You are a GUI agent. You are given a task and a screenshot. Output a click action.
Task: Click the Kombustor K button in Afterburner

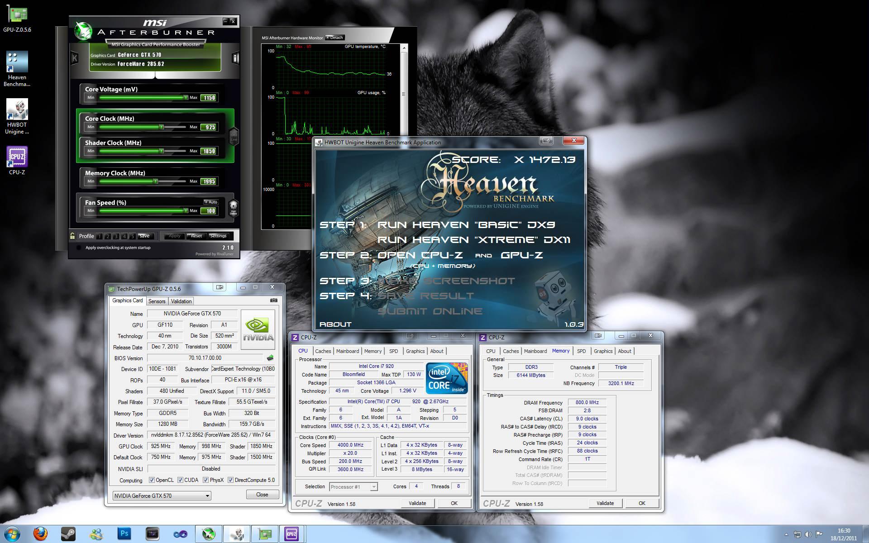(x=75, y=58)
